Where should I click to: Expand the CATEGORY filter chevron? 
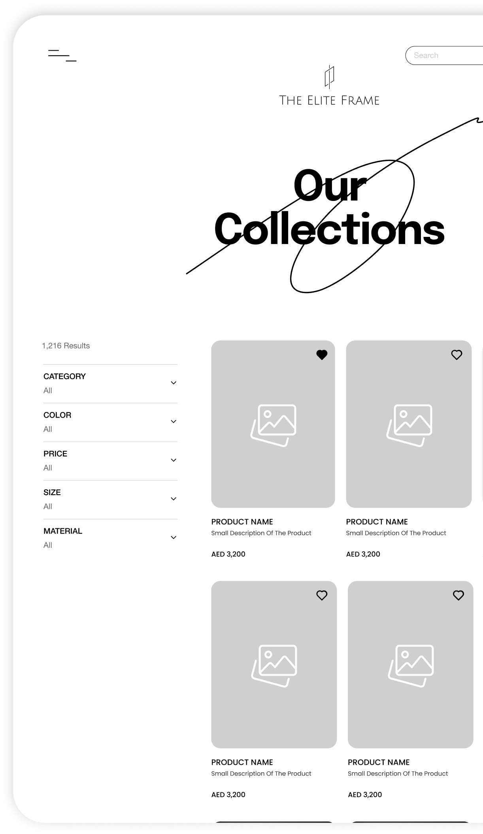173,383
